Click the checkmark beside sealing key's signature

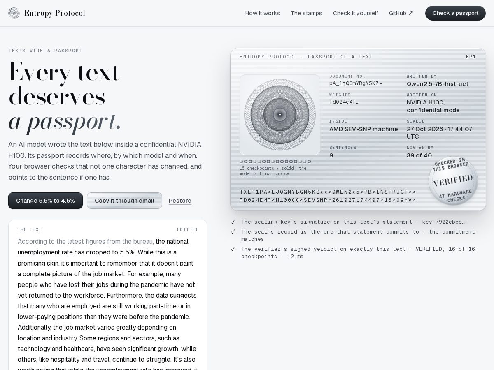point(233,222)
